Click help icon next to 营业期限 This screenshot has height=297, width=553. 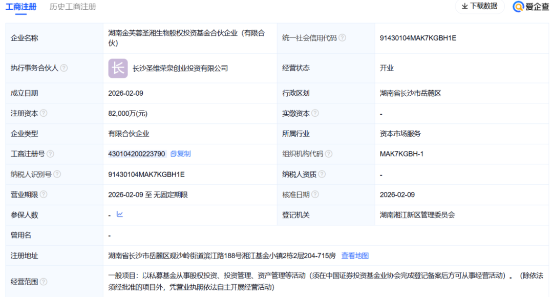tap(44, 195)
